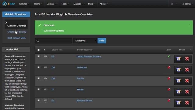This screenshot has width=195, height=110.
Task: Sort by Country description column header
Action: coord(85,50)
